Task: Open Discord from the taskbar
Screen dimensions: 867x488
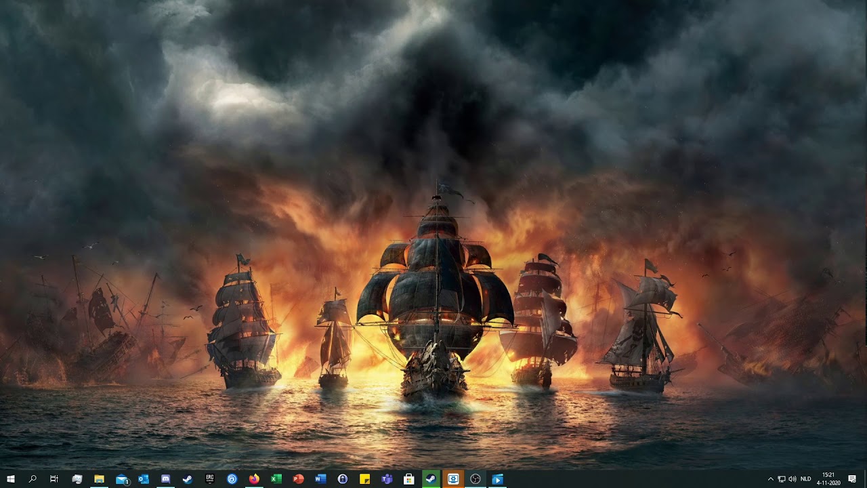Action: pyautogui.click(x=166, y=479)
